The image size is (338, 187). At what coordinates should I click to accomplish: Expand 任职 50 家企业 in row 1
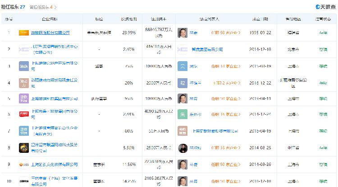(226, 33)
